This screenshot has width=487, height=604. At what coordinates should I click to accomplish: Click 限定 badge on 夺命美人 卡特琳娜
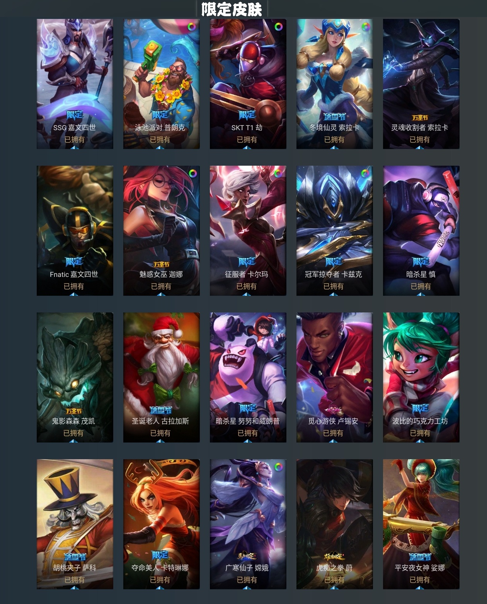(160, 555)
